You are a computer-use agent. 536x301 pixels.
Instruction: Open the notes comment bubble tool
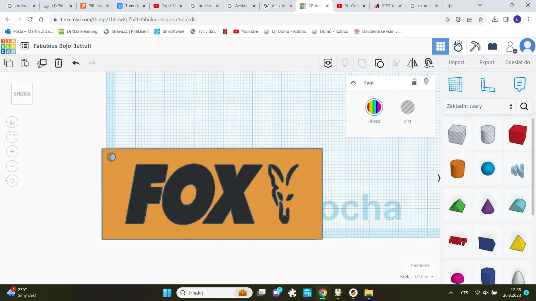pyautogui.click(x=328, y=63)
